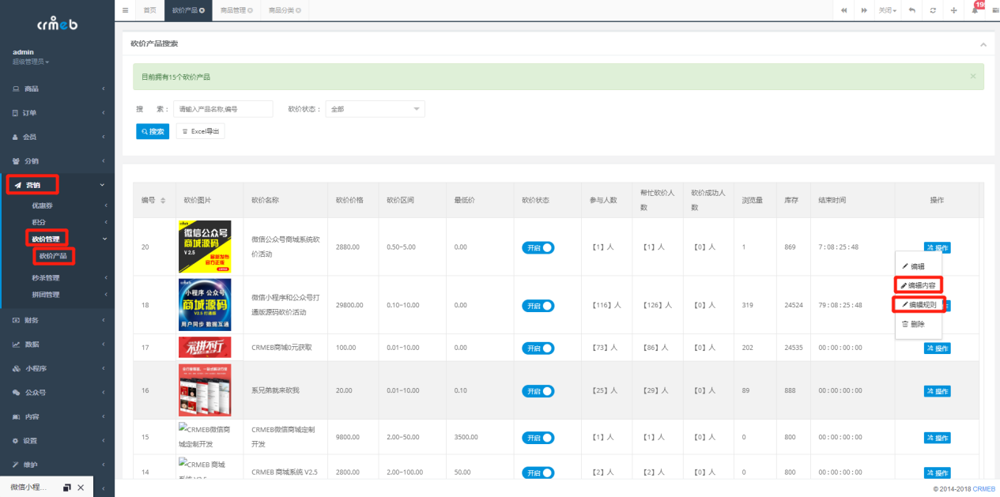
Task: Click 操作 button for product 15
Action: 937,438
